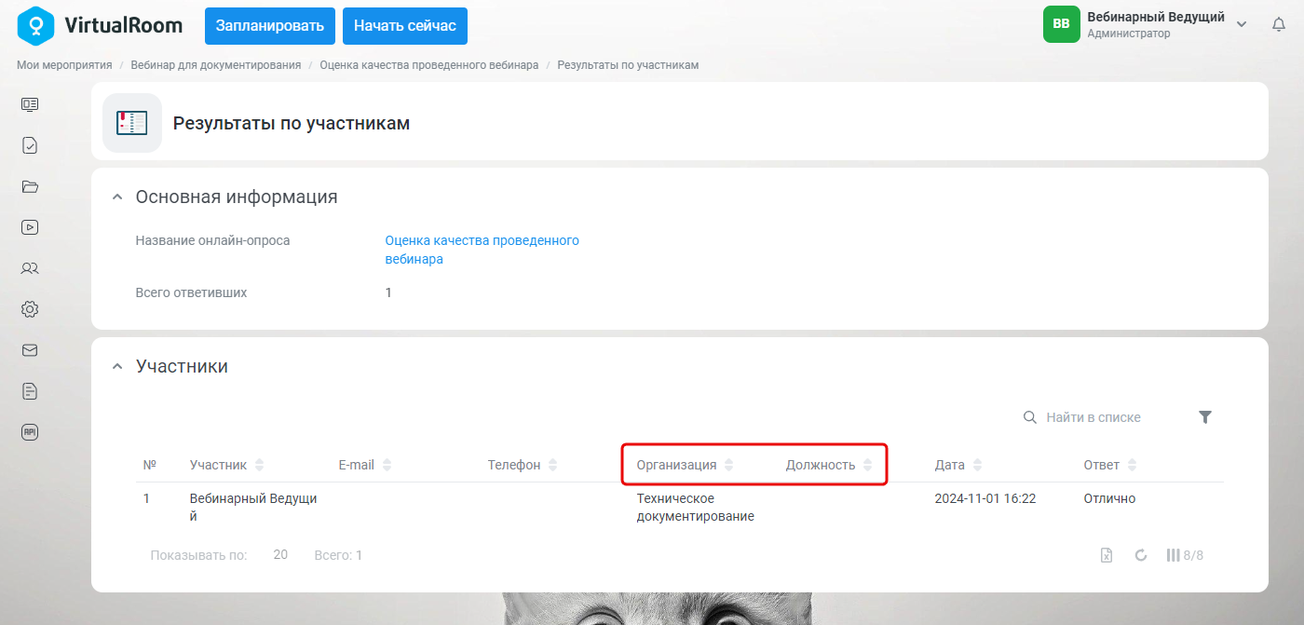Image resolution: width=1304 pixels, height=625 pixels.
Task: Collapse the Основная информация section
Action: 116,197
